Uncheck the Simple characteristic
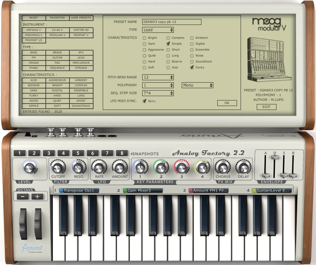316x265 pixels. [168, 44]
